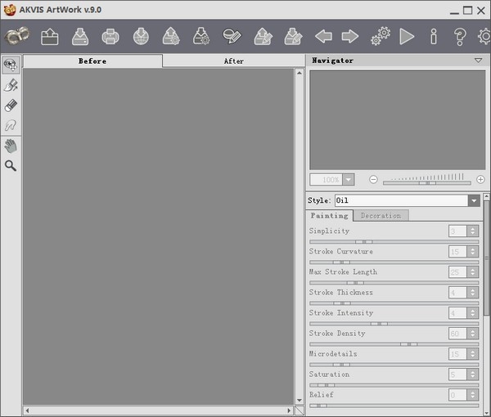Select the Preview window eye tool
The height and width of the screenshot is (417, 491).
tap(11, 65)
